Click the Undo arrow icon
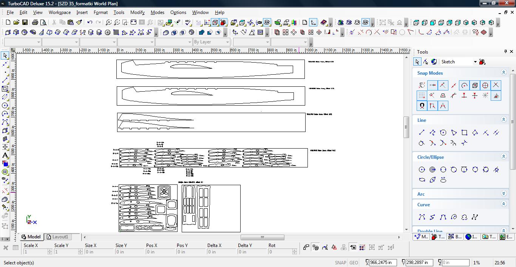Image resolution: width=516 pixels, height=267 pixels. (x=90, y=23)
